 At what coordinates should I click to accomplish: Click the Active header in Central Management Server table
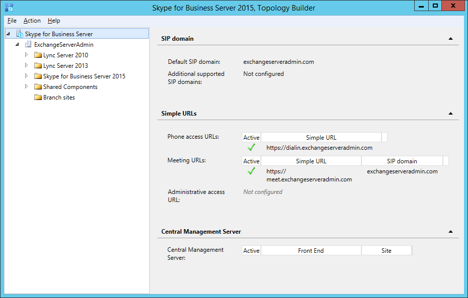251,250
